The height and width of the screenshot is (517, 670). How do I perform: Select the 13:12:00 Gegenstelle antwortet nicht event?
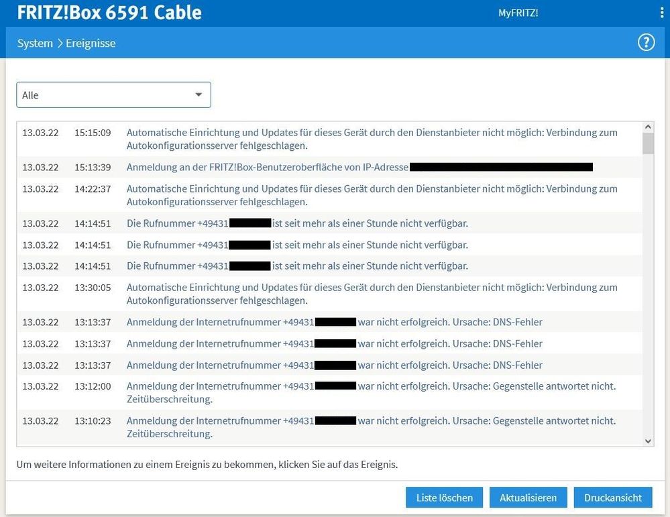[329, 392]
